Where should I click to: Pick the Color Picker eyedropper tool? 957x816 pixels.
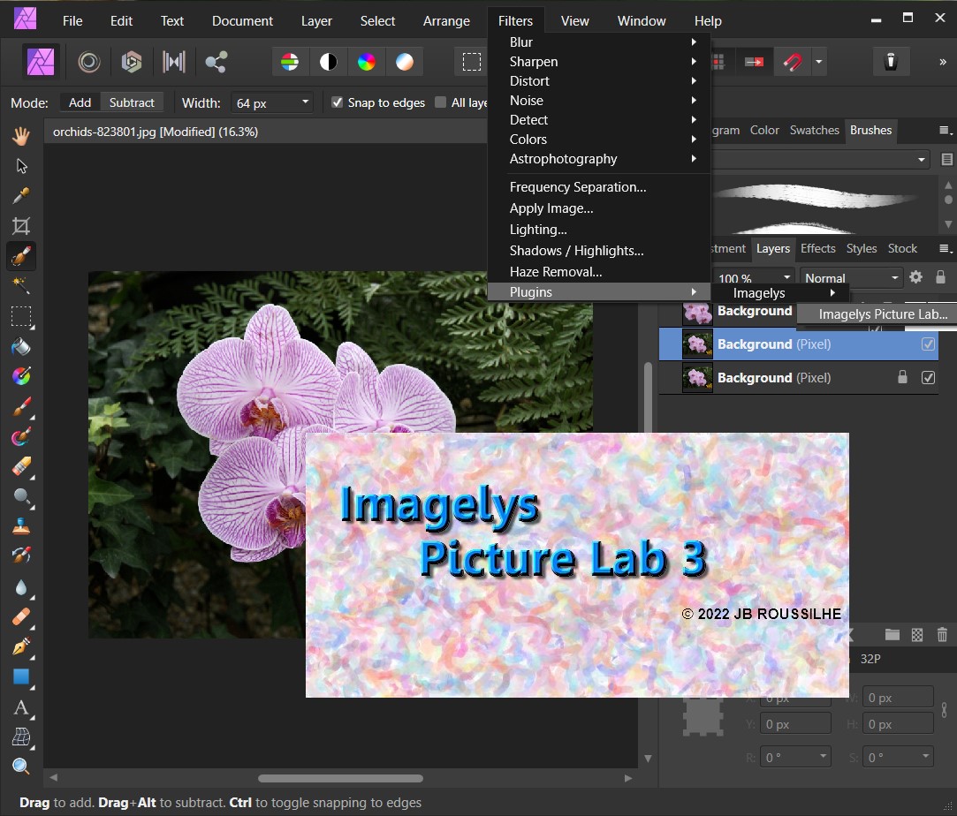(20, 196)
